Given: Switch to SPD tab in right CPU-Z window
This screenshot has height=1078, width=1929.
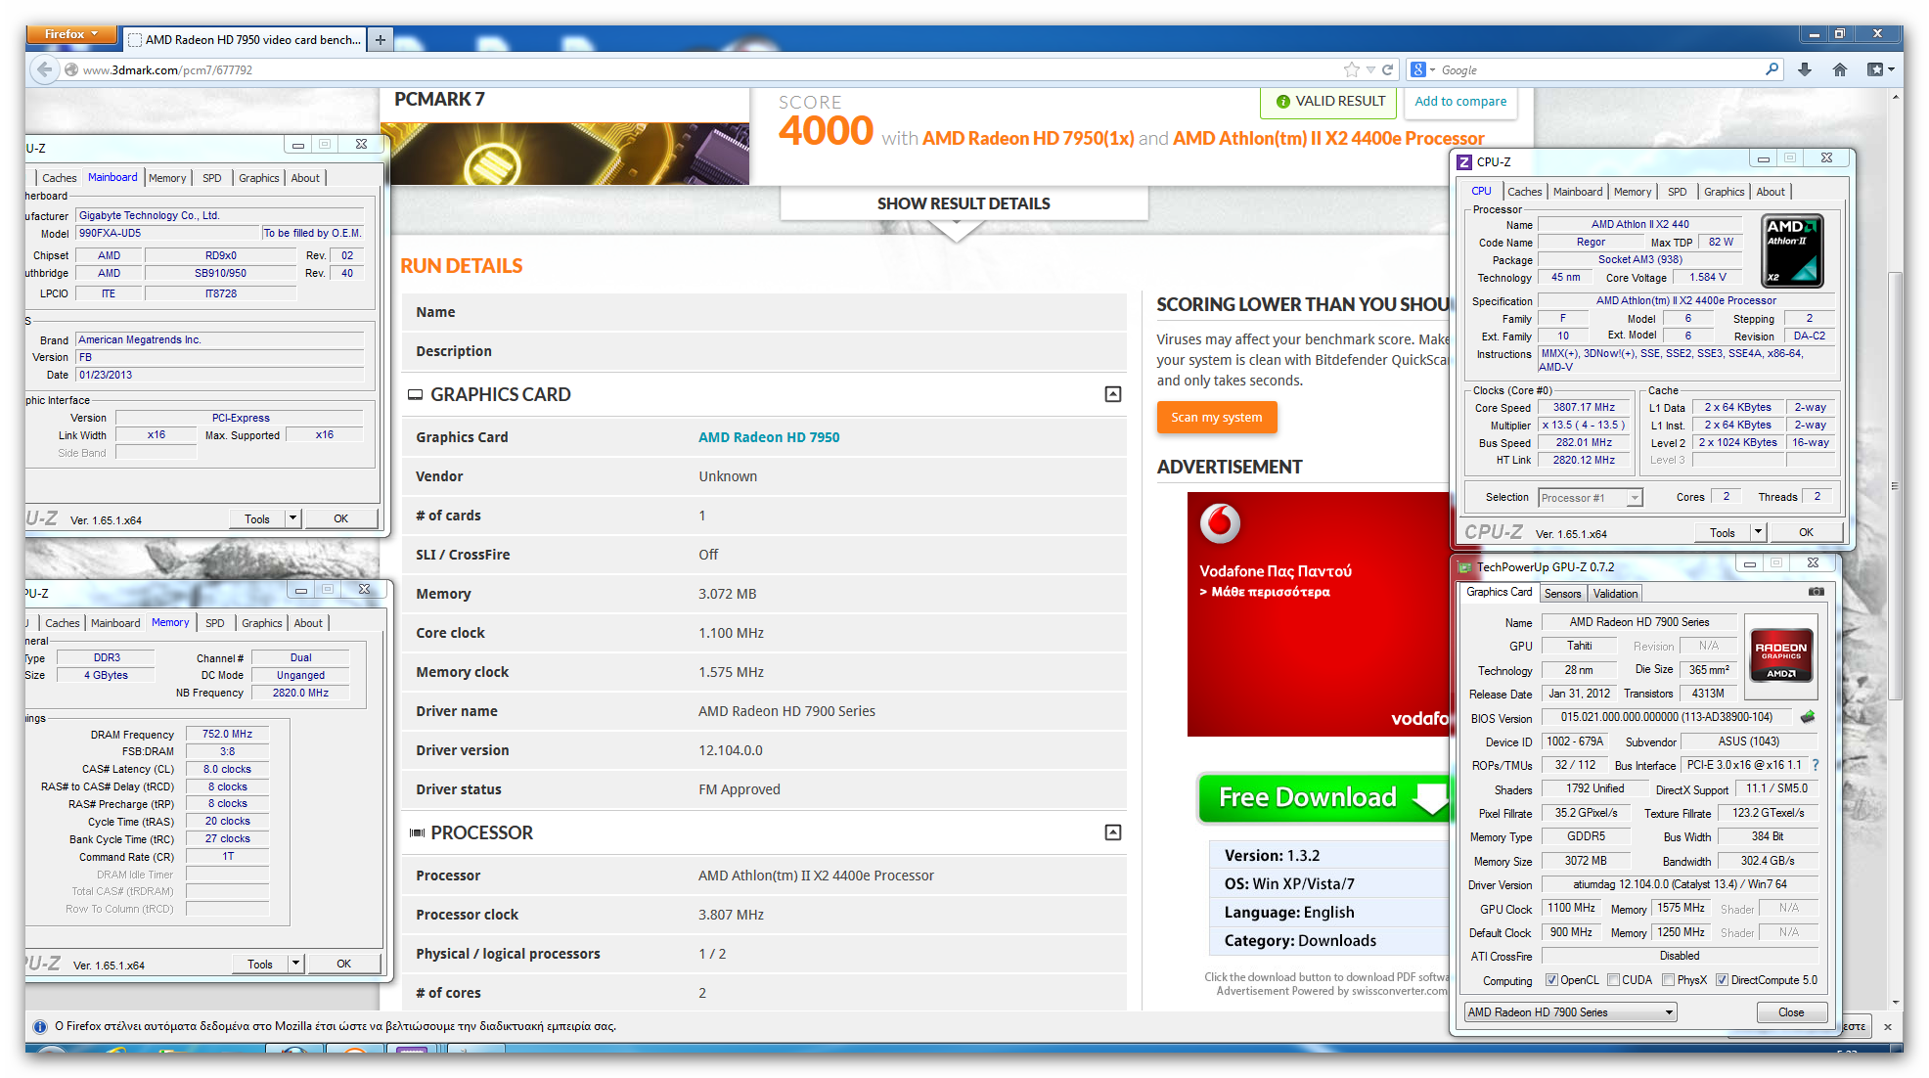Looking at the screenshot, I should point(1678,192).
